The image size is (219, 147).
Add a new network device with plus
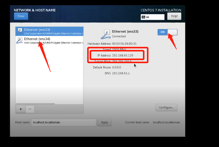click(x=21, y=109)
